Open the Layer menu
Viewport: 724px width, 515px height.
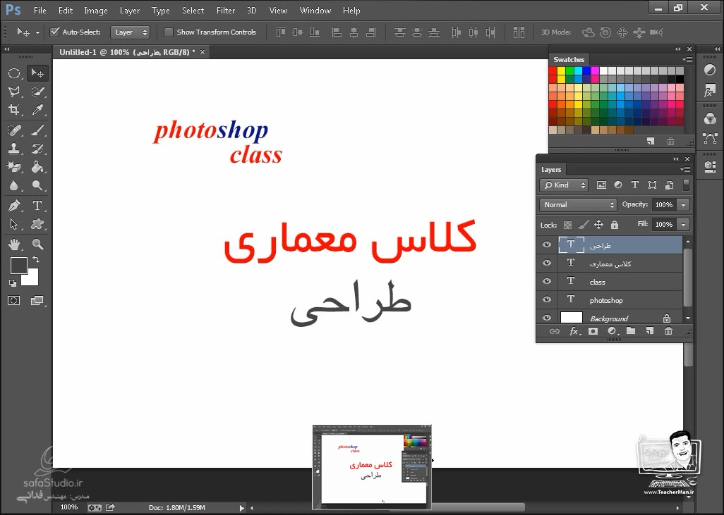130,10
